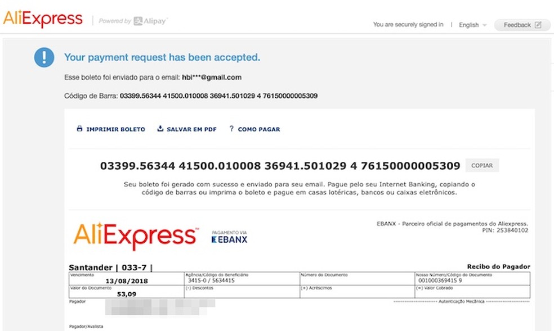Select SALVAR EM PDF
Viewport: 554px width, 331px height.
coord(191,129)
